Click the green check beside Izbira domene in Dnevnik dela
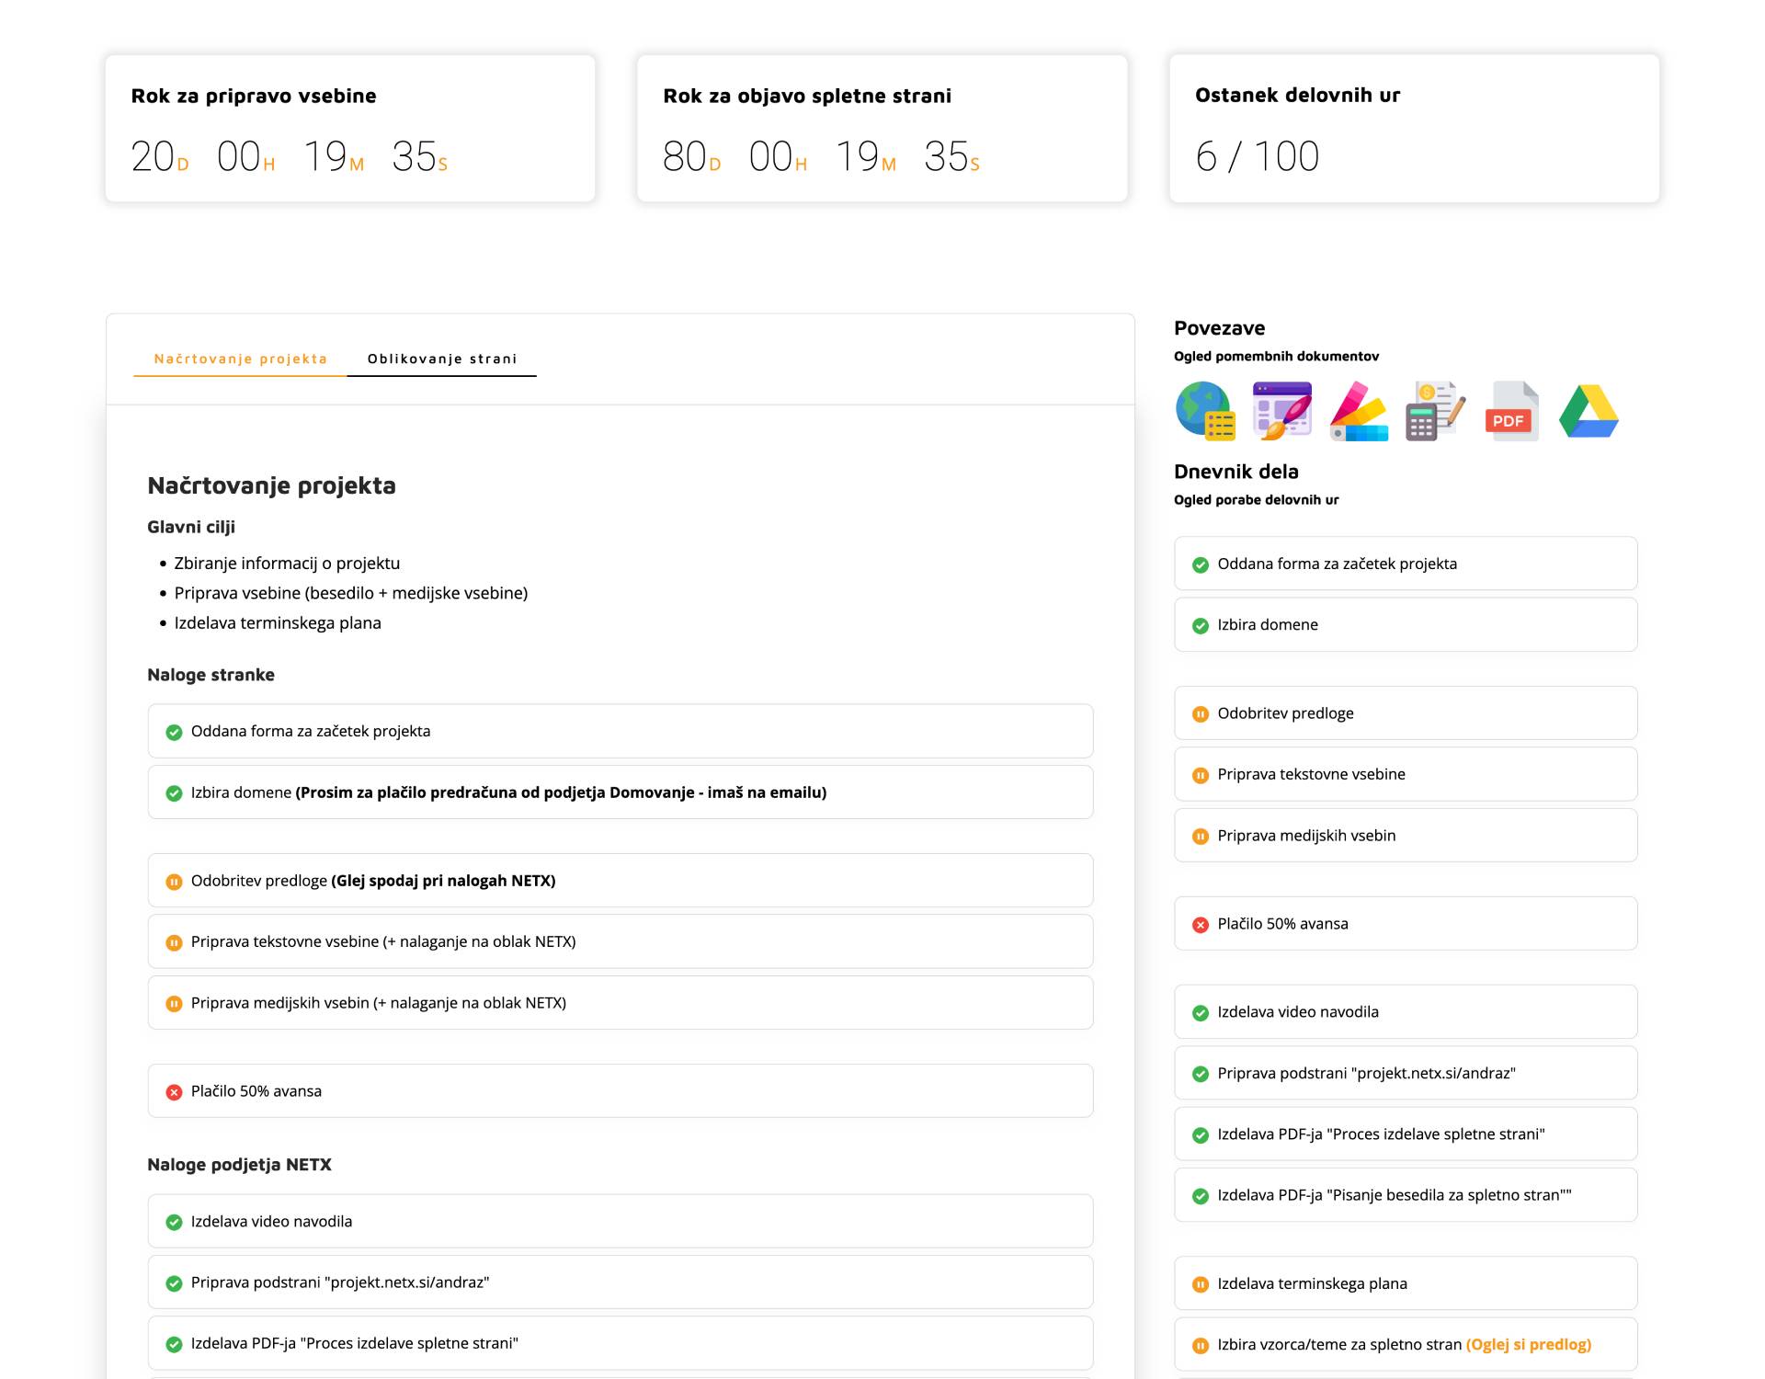 click(1200, 626)
